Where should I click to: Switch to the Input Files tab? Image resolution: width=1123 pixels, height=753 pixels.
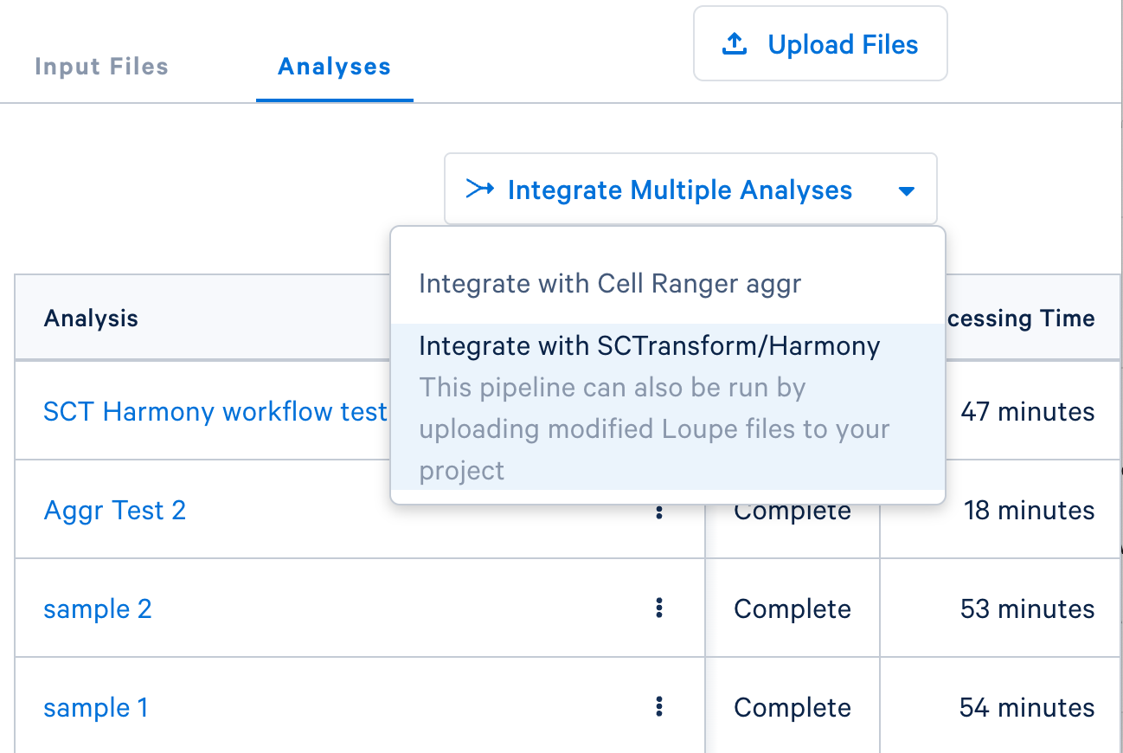101,67
